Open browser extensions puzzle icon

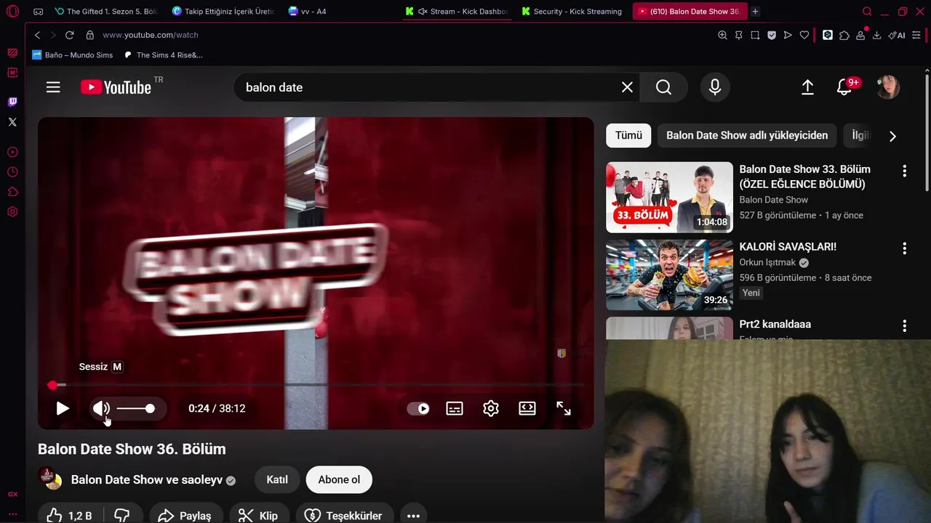click(x=844, y=35)
